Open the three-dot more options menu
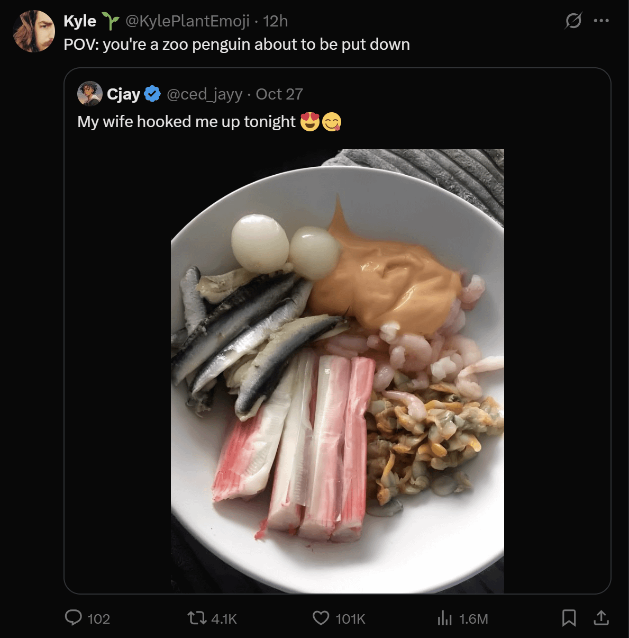This screenshot has width=629, height=638. (x=601, y=21)
